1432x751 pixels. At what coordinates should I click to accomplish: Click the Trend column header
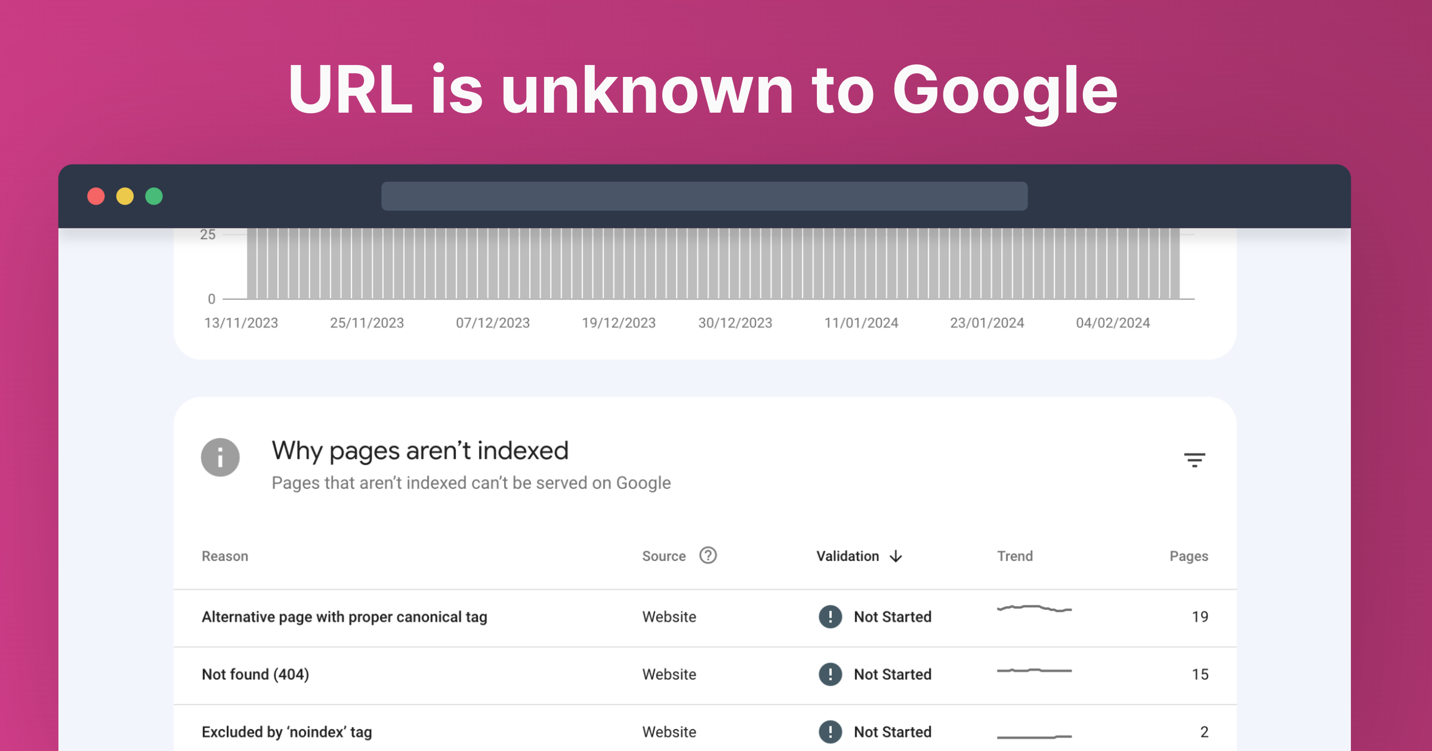[1015, 556]
